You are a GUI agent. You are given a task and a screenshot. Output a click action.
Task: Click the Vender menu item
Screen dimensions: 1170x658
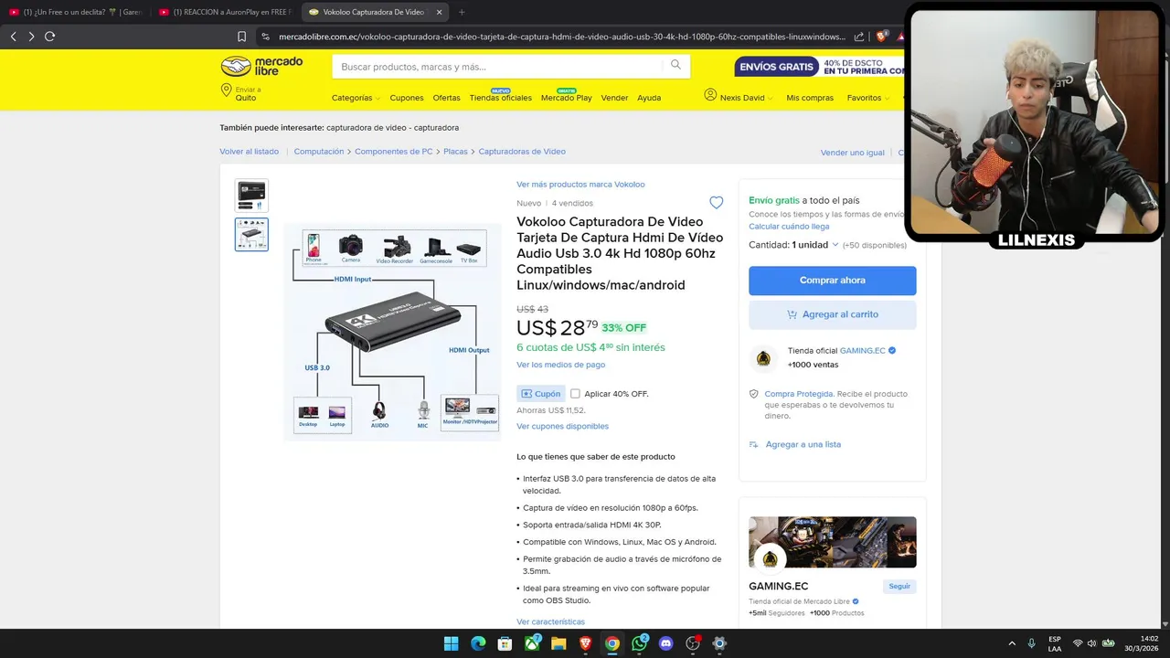tap(614, 98)
